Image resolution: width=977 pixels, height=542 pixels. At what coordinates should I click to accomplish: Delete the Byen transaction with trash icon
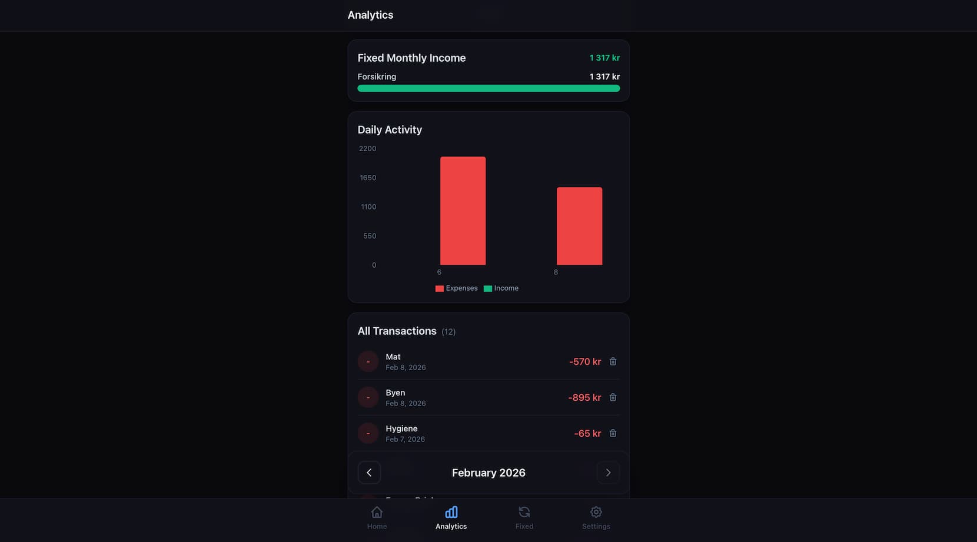[x=613, y=397]
